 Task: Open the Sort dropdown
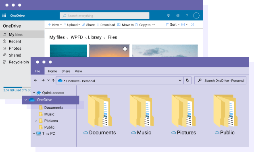(x=173, y=24)
